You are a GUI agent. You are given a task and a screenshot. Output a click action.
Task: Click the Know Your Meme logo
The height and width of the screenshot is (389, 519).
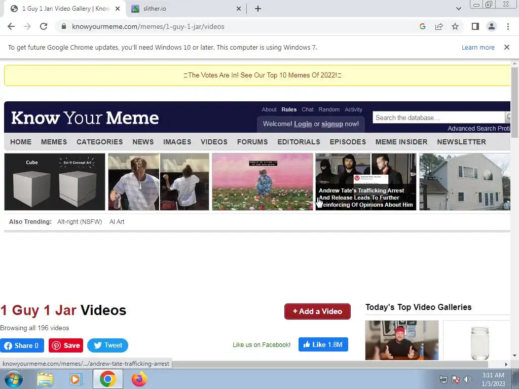click(85, 118)
